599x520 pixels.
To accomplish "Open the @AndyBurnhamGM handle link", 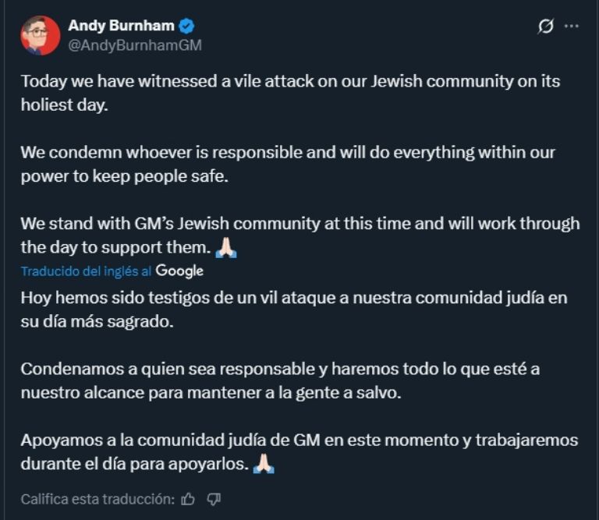I will click(x=135, y=45).
